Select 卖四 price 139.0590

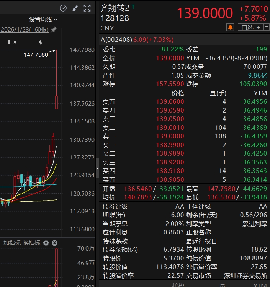point(170,110)
